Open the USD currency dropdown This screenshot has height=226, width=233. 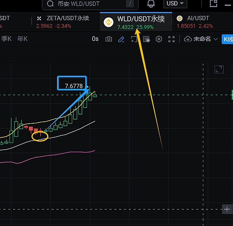coord(176,4)
